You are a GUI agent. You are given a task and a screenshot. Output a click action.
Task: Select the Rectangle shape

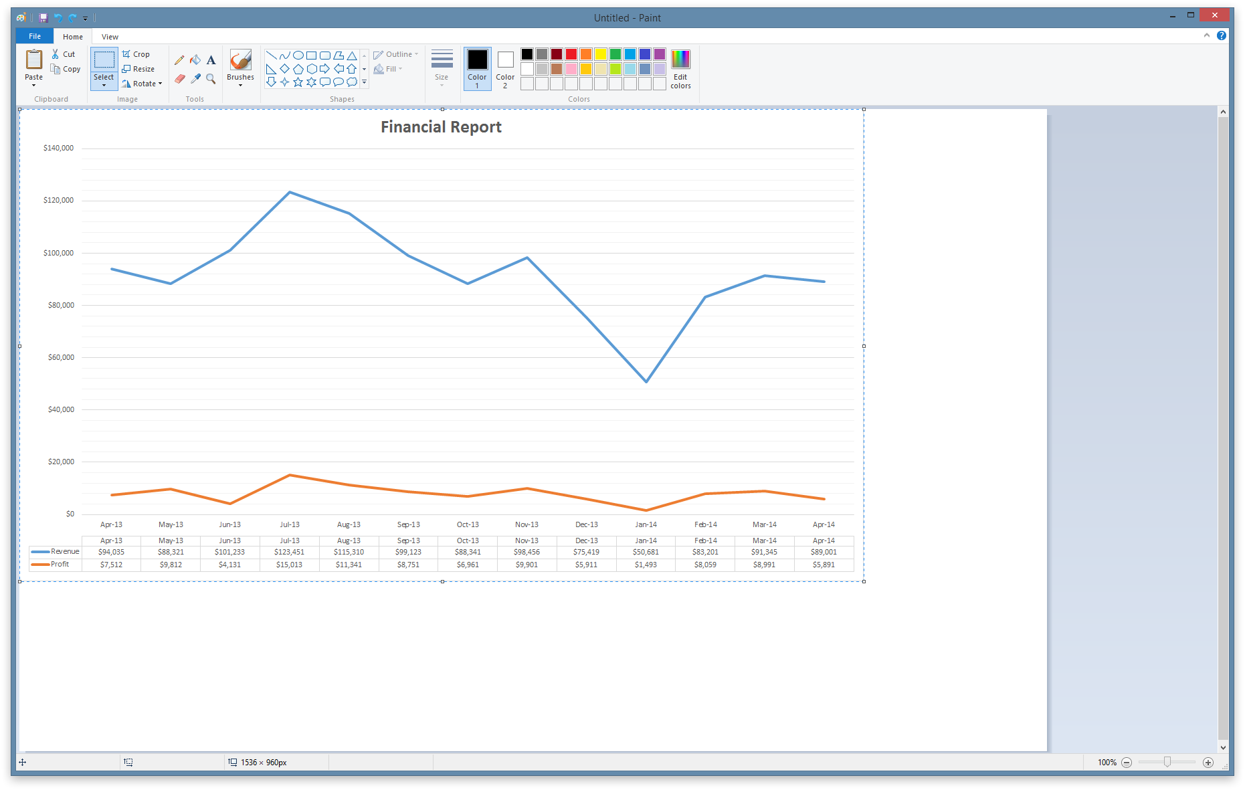[312, 56]
